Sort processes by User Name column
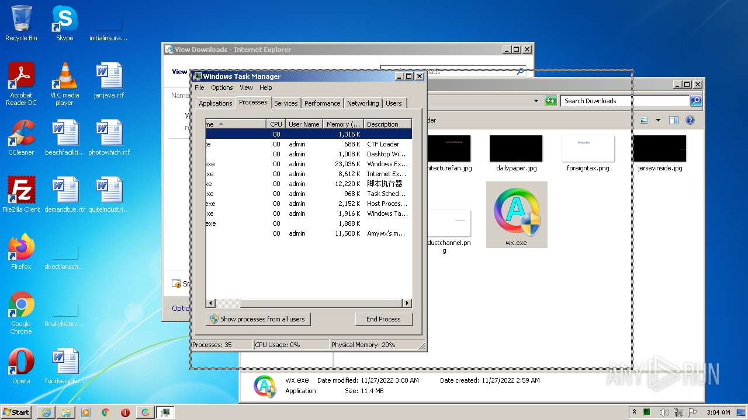 click(304, 124)
